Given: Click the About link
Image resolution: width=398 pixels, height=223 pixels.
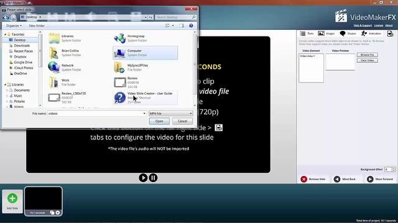Looking at the screenshot, I should (389, 25).
